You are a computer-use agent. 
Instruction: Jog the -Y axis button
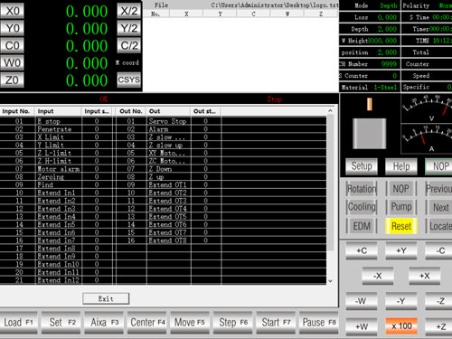tap(401, 301)
